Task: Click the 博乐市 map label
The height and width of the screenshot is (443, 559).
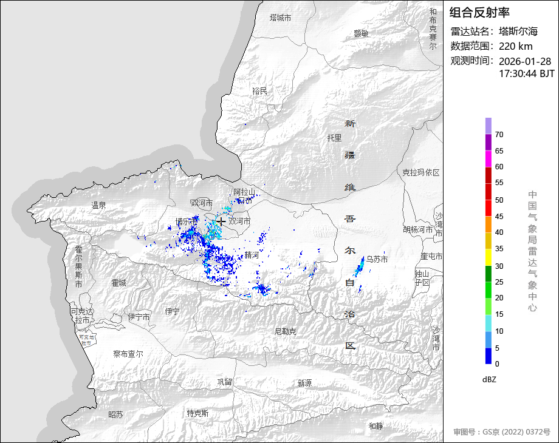Action: (187, 222)
